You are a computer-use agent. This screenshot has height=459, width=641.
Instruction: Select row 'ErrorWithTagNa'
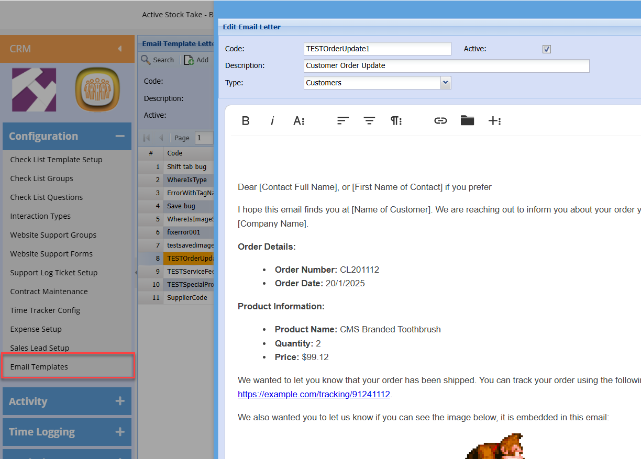point(176,193)
